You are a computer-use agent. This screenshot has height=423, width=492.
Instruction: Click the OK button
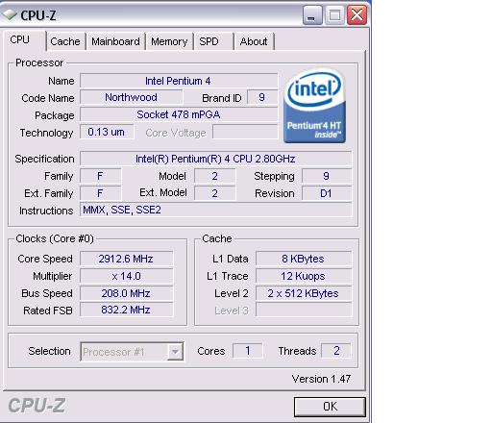tap(330, 407)
